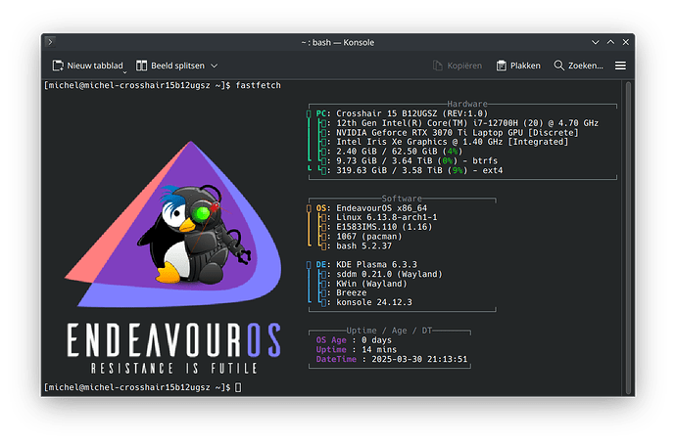
Task: Click the Kopiëren copy button
Action: (x=458, y=66)
